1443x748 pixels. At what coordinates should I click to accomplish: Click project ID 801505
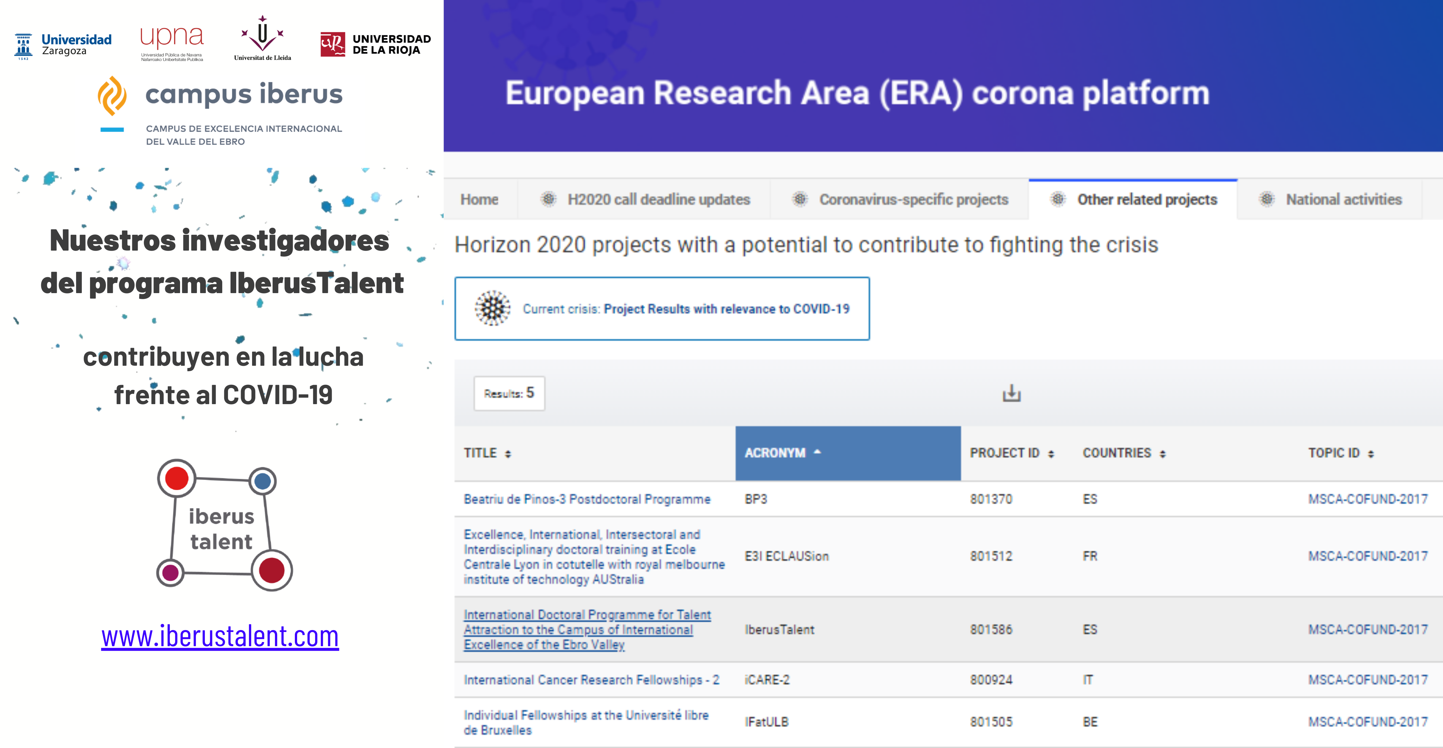tap(991, 722)
